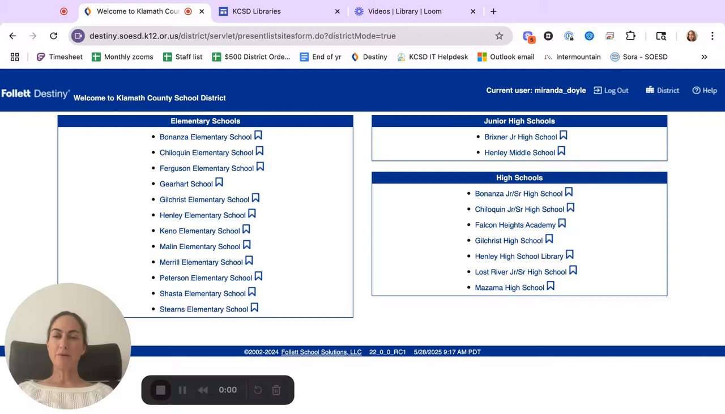Bookmark Chiloquin Elementary School icon
725x414 pixels.
259,151
